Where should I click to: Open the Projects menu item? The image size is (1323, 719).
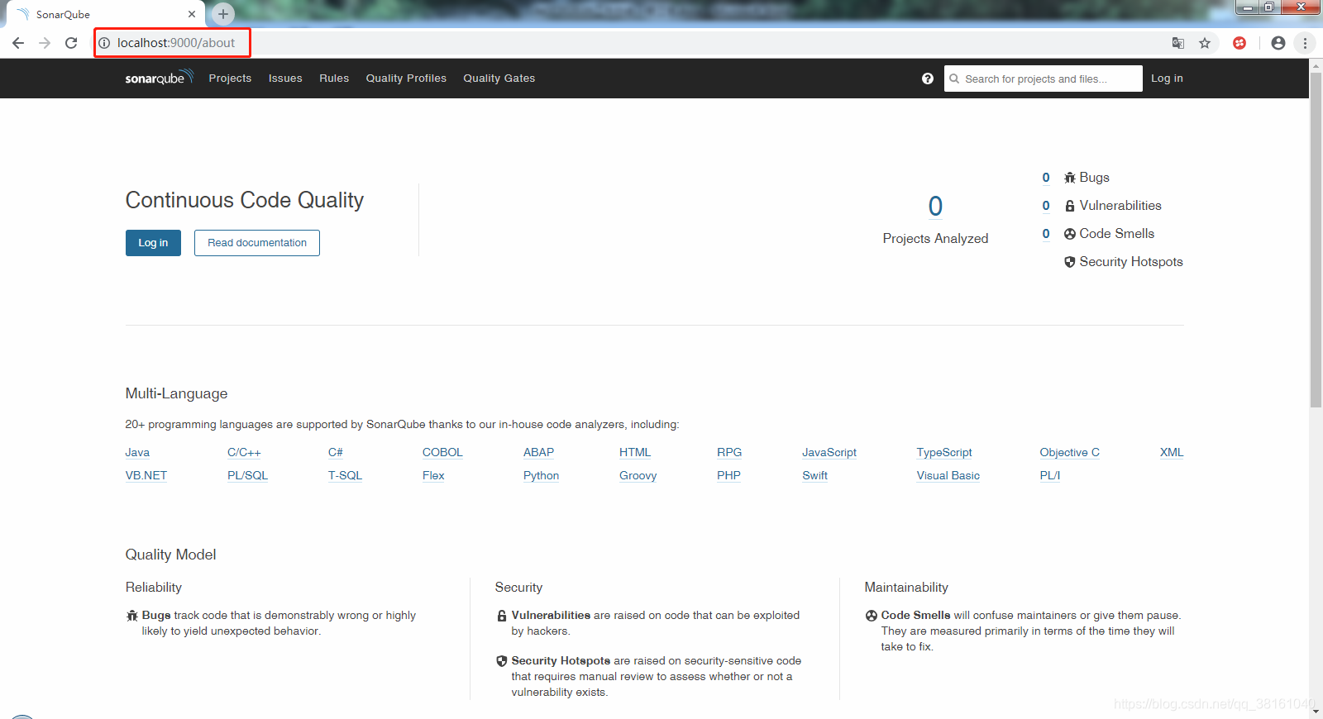230,79
